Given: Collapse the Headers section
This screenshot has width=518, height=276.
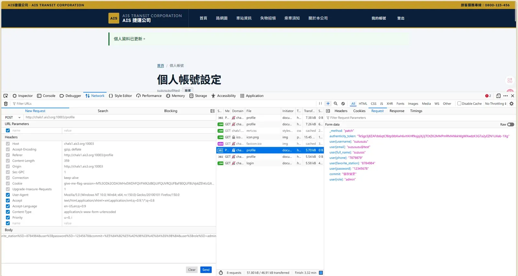Looking at the screenshot, I should [11, 137].
